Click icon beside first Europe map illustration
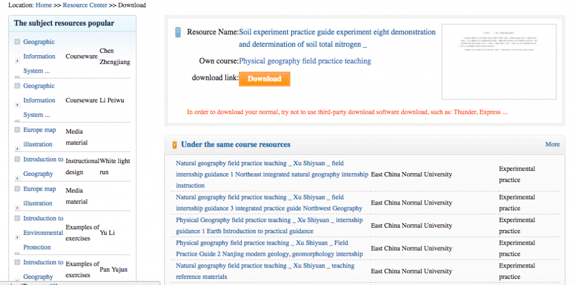Viewport: 576px width, 285px height. [17, 130]
